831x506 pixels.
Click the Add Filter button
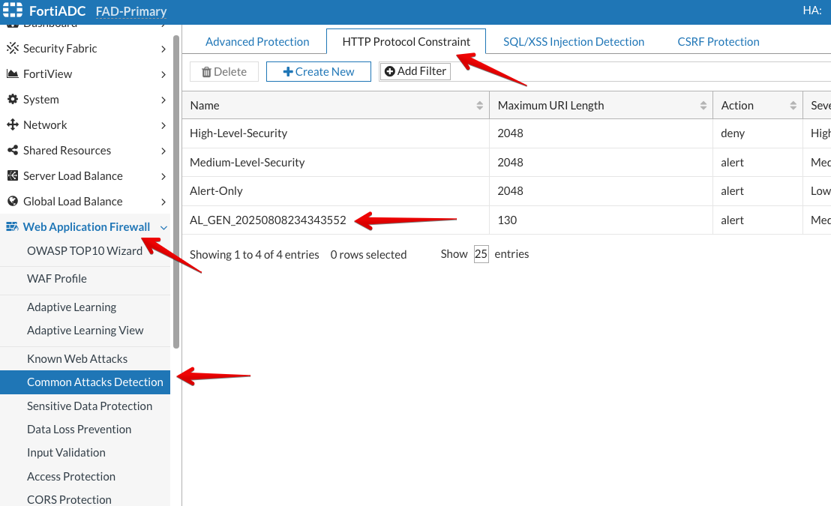click(415, 71)
